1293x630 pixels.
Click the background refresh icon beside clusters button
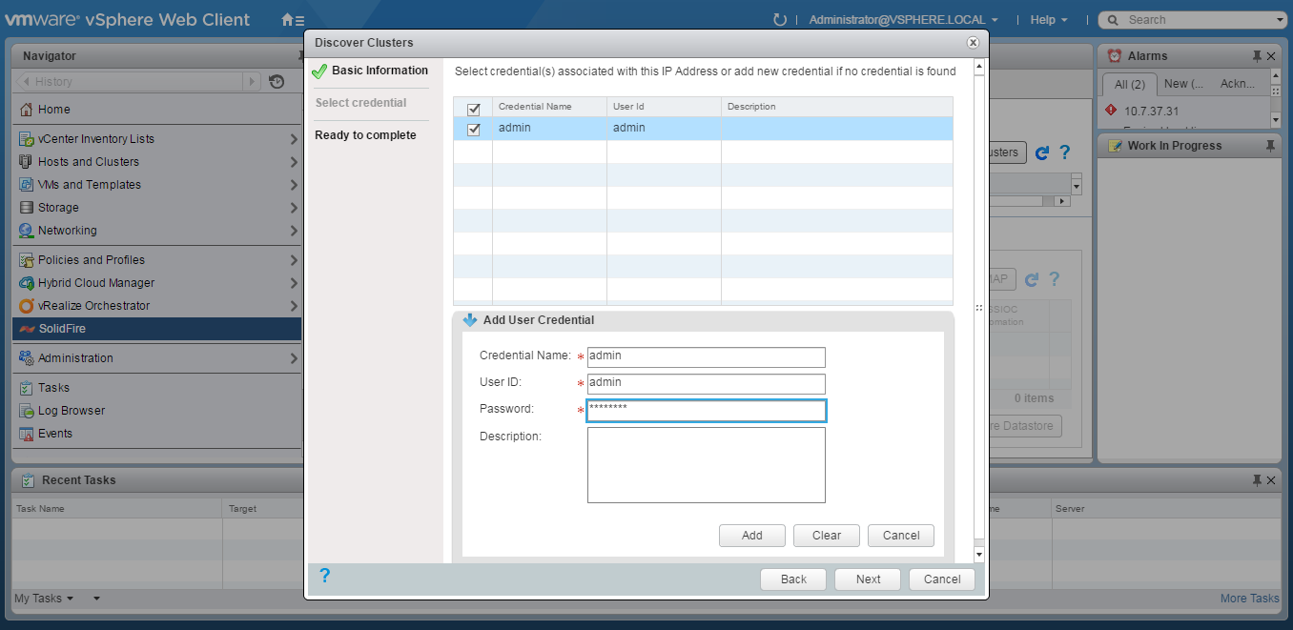1042,152
